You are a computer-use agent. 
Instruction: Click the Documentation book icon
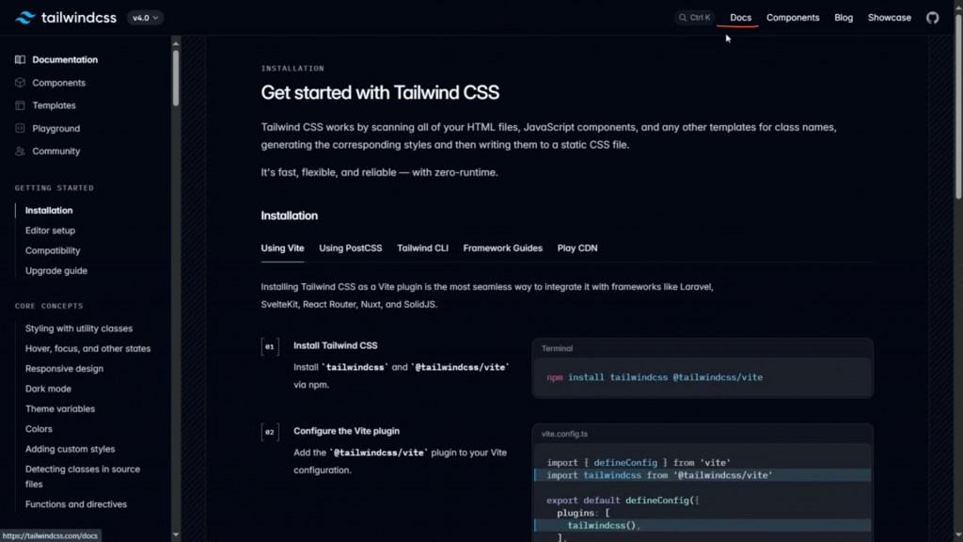pos(20,60)
